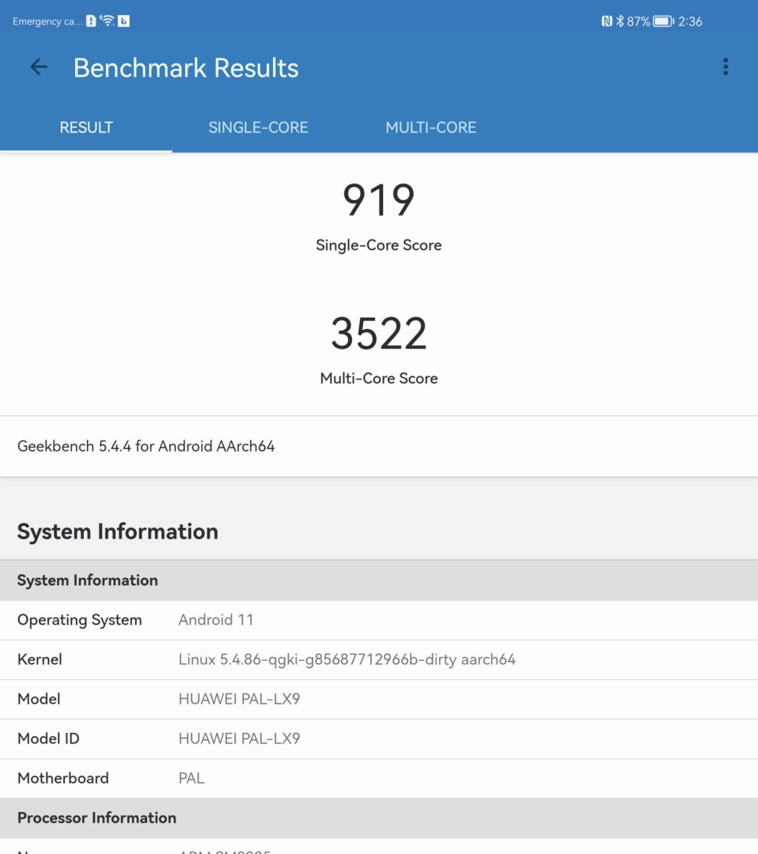Tap the Bing notification icon
Image resolution: width=758 pixels, height=854 pixels.
coord(123,21)
